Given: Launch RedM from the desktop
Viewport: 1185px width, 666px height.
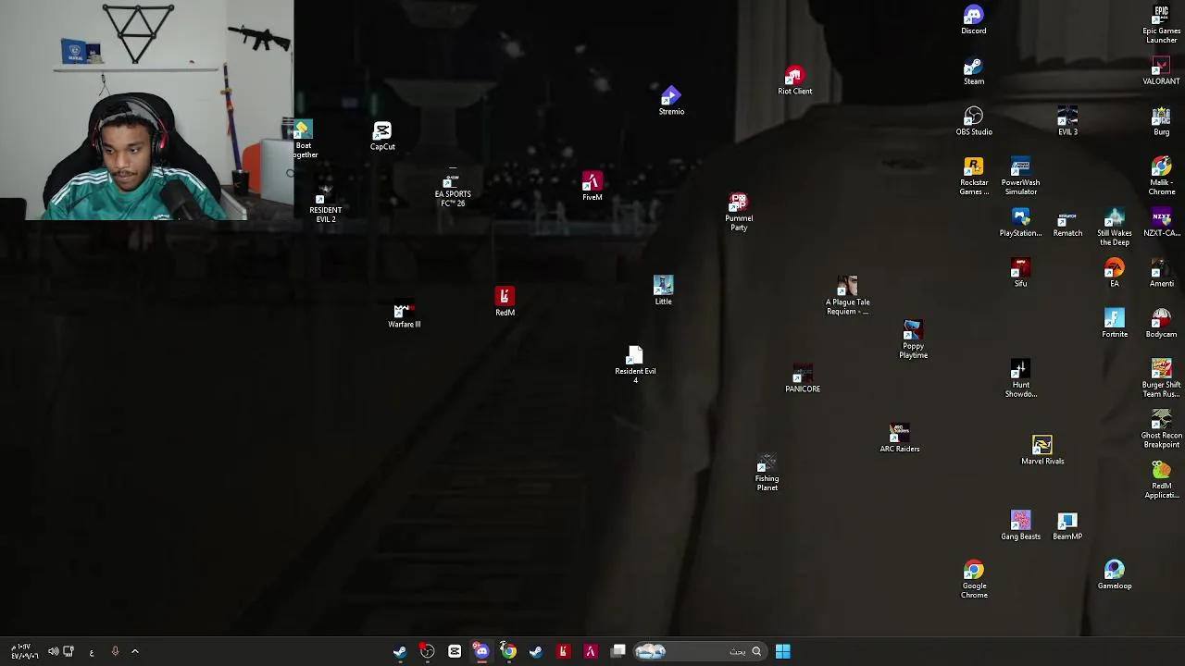Looking at the screenshot, I should [x=505, y=302].
